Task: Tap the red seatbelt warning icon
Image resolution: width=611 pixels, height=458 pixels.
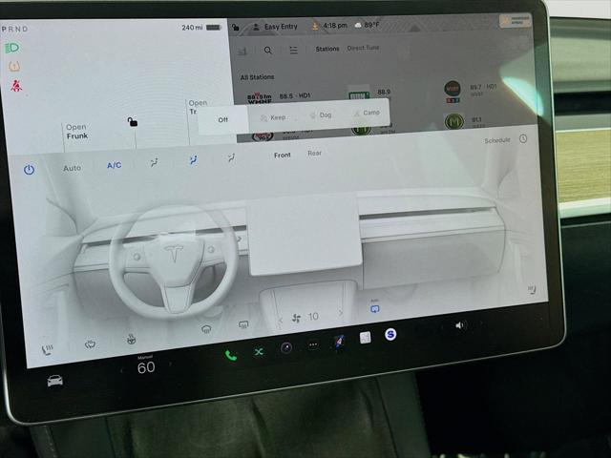Action: point(16,85)
